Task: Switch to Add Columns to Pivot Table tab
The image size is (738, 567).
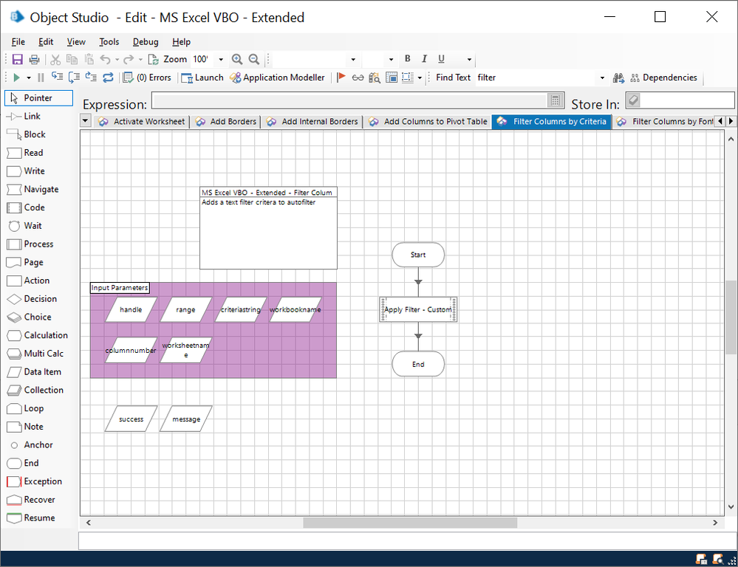Action: pos(428,121)
